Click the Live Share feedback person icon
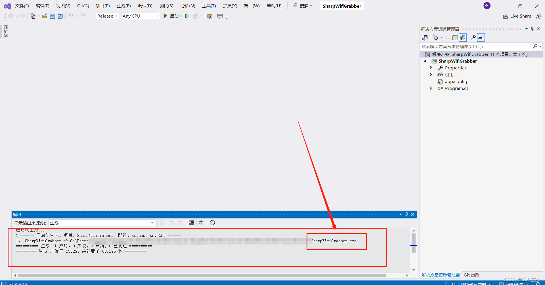The height and width of the screenshot is (285, 545). (538, 16)
